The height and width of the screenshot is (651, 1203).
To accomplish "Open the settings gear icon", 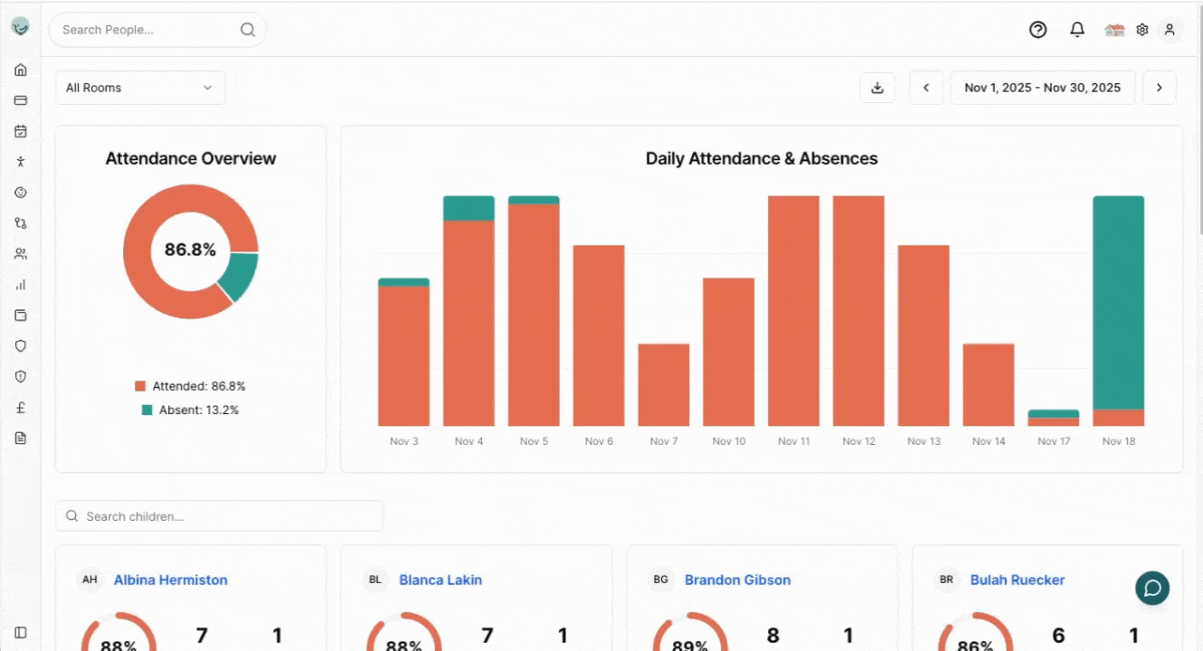I will (1142, 30).
